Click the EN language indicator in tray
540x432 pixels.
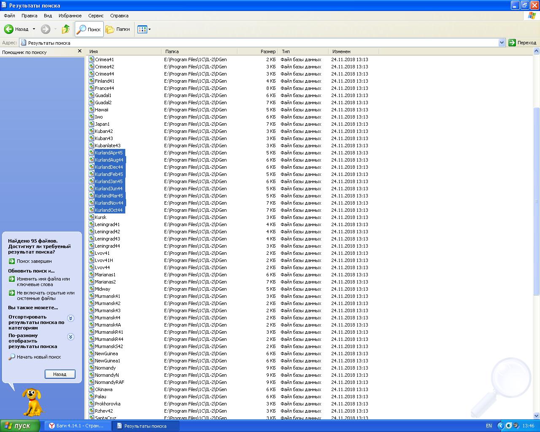point(489,426)
